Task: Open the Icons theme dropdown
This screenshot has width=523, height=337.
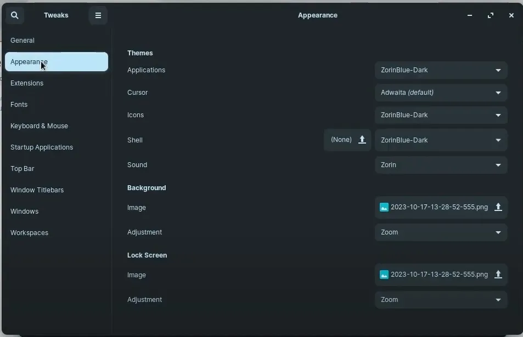Action: [x=441, y=115]
